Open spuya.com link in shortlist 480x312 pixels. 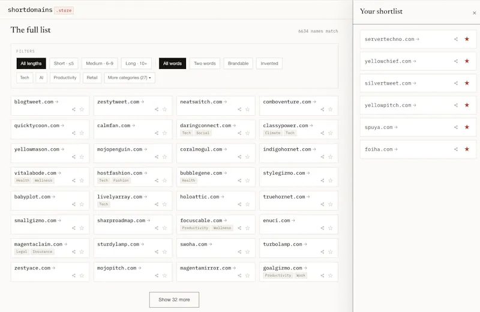click(x=381, y=127)
